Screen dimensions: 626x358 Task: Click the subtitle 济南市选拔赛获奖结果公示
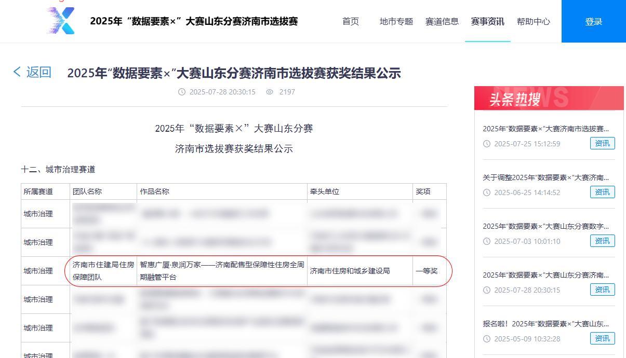[x=234, y=149]
